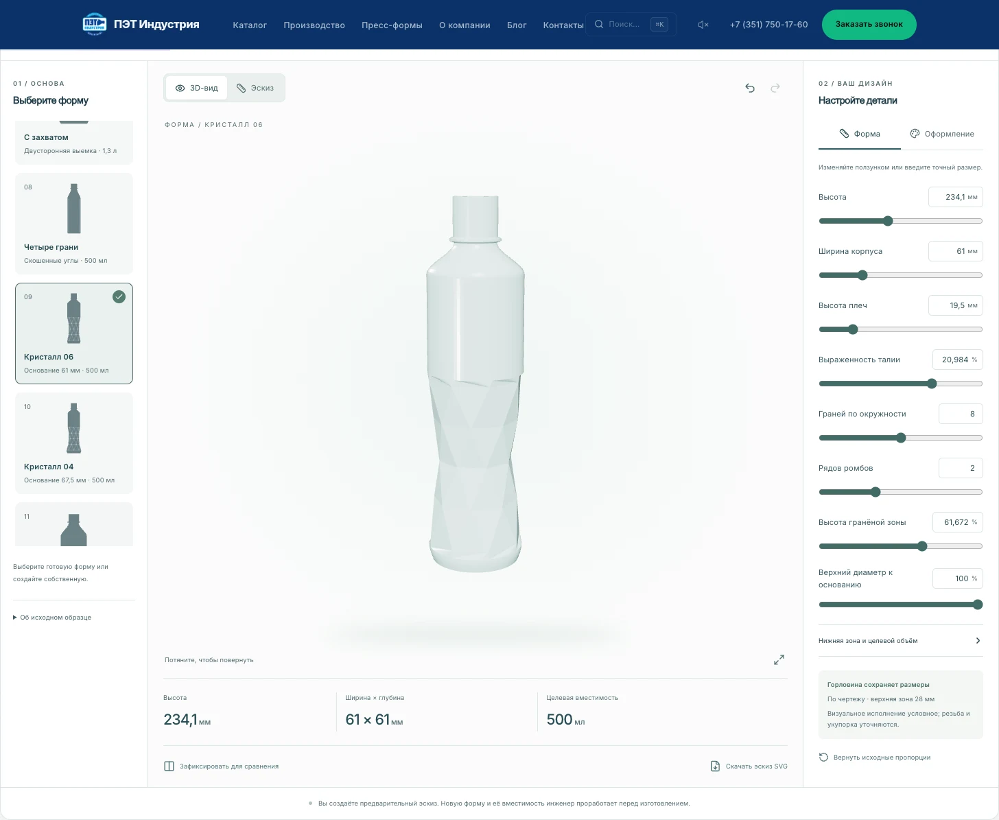The image size is (999, 820).
Task: Click Скачать эскиз SVG
Action: (749, 766)
